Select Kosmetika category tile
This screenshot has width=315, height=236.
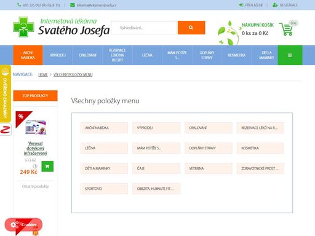(x=260, y=148)
